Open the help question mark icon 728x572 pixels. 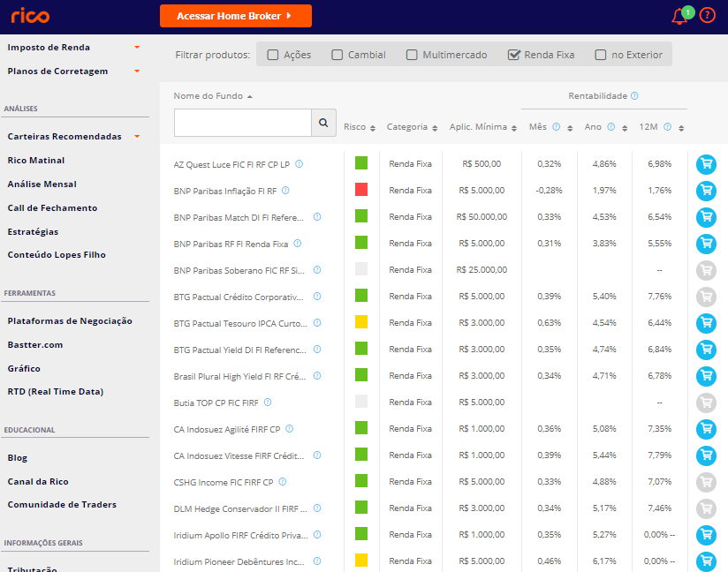pyautogui.click(x=707, y=16)
